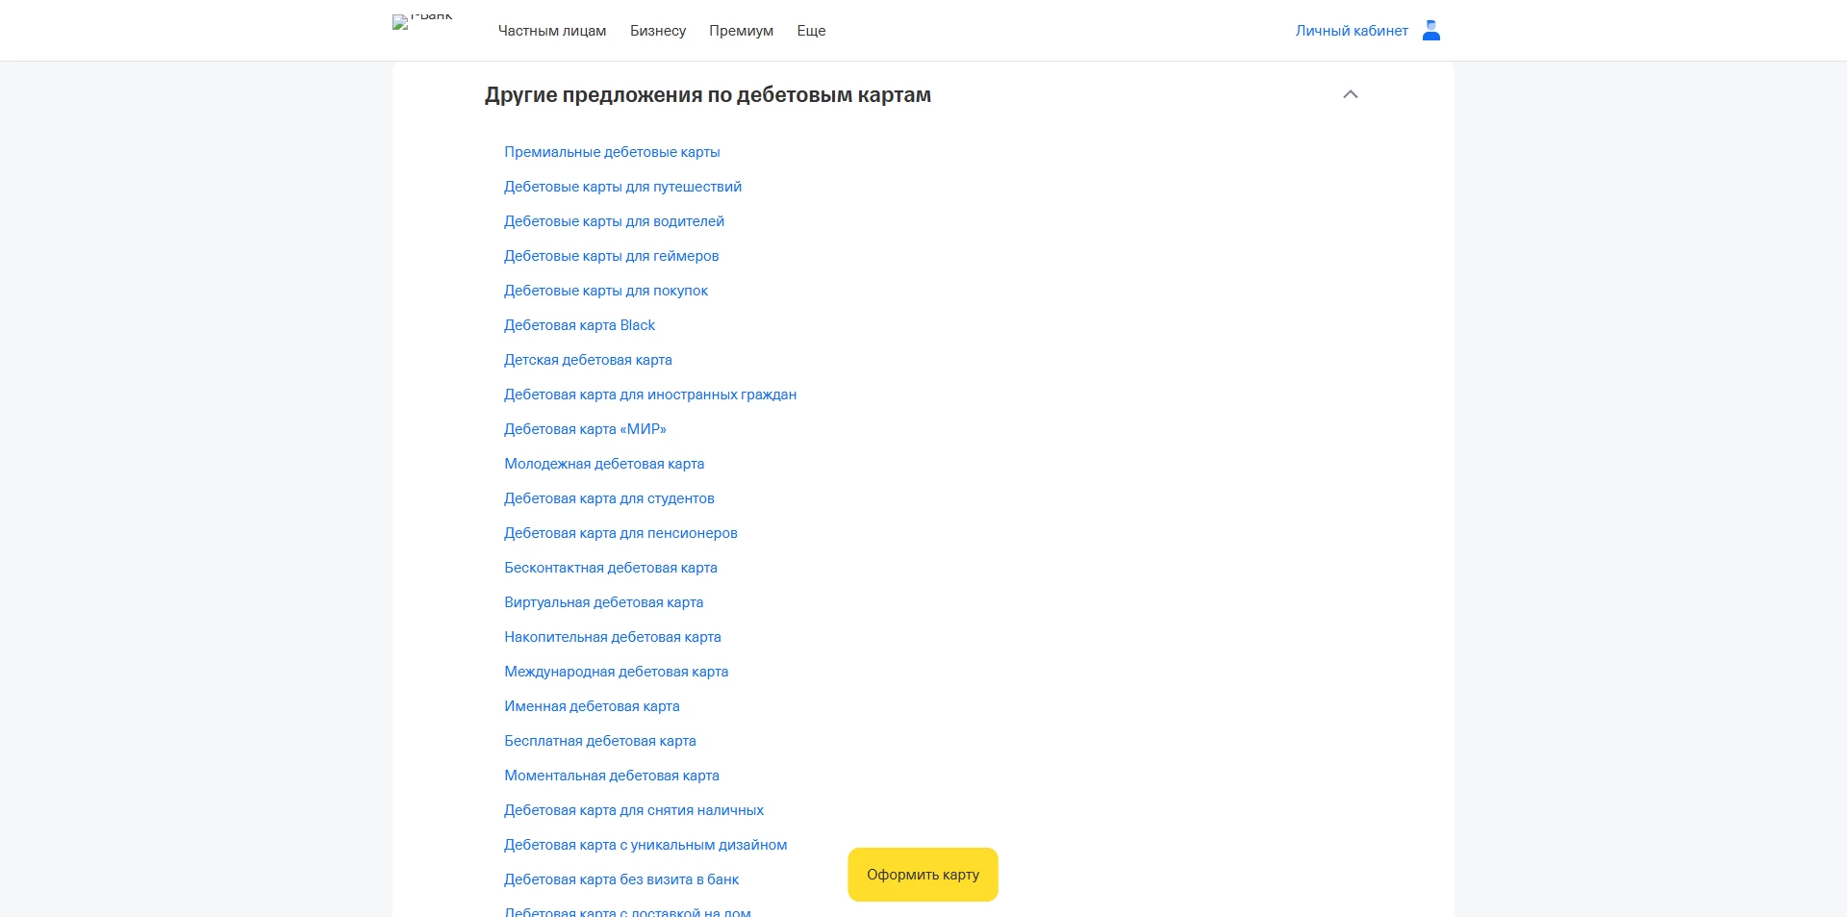The image size is (1847, 917).
Task: Click Виртуальная дебетовая карта link
Action: point(603,602)
